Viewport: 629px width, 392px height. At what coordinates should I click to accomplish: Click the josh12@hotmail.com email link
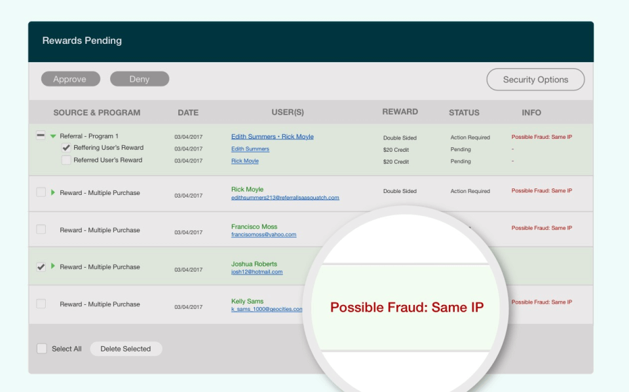click(257, 272)
